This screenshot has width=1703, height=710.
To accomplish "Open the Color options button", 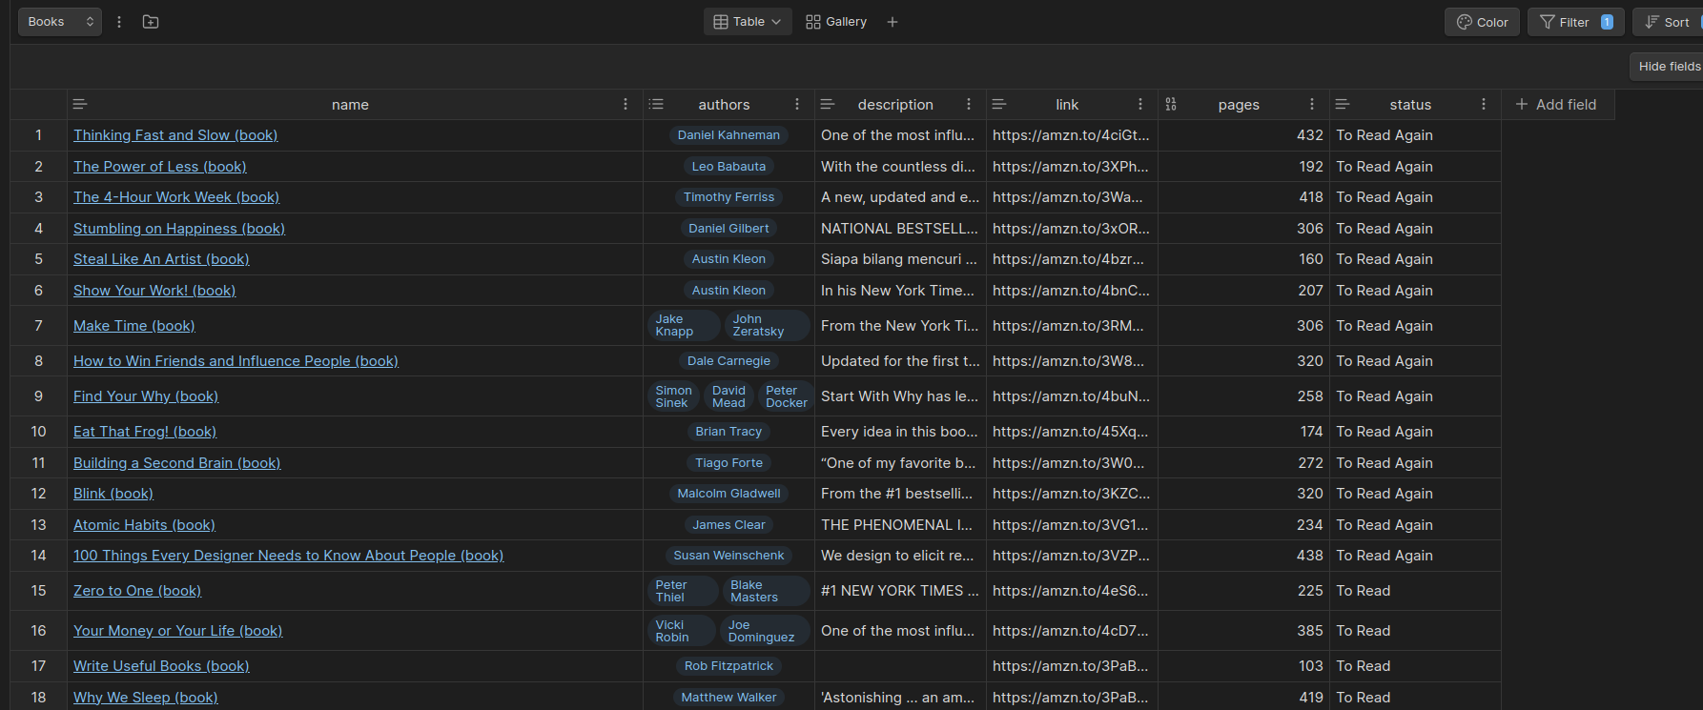I will 1482,22.
